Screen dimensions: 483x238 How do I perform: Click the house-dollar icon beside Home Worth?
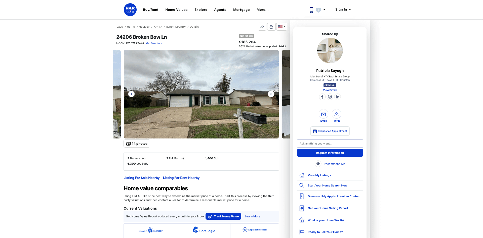(x=302, y=220)
